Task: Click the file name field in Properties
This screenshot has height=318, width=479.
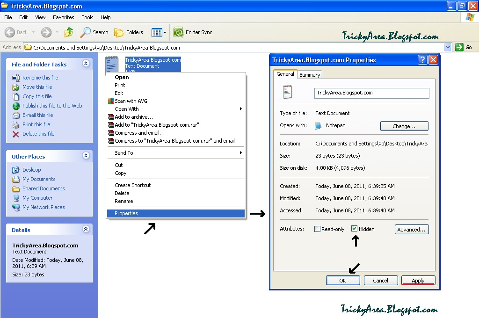Action: [371, 93]
